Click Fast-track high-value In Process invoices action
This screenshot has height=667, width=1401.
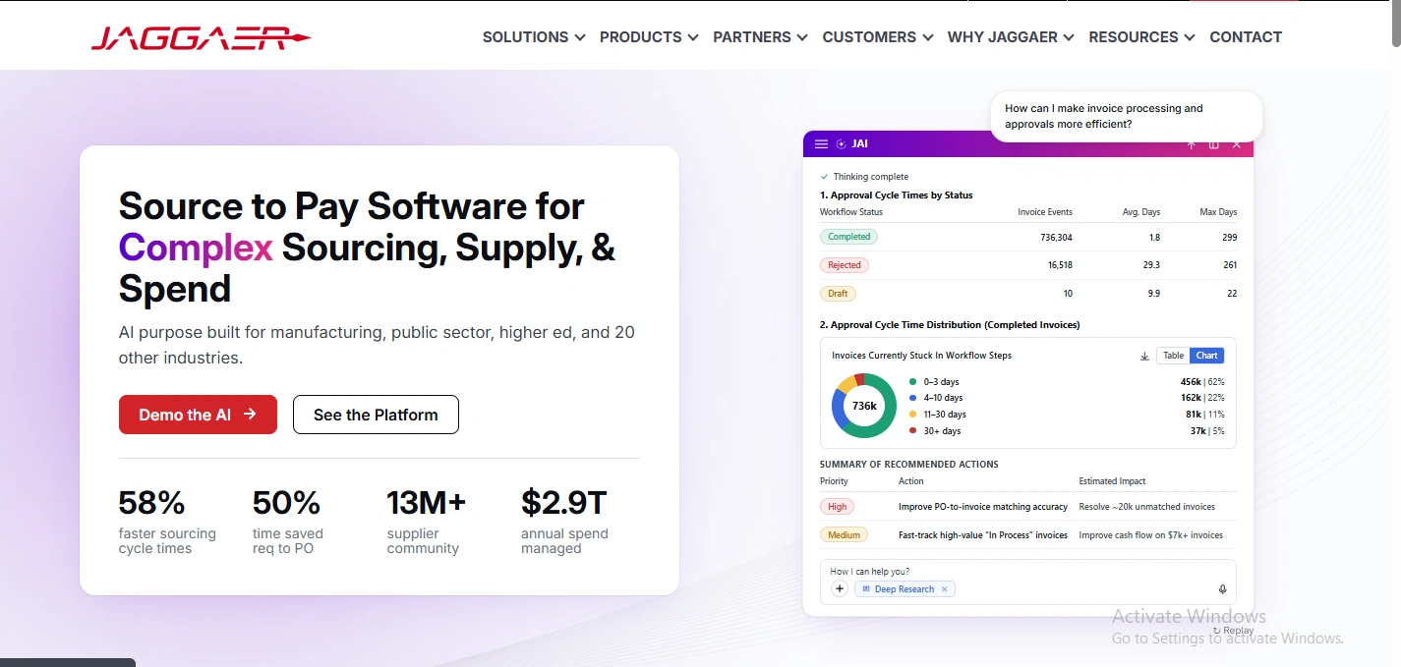(x=983, y=535)
